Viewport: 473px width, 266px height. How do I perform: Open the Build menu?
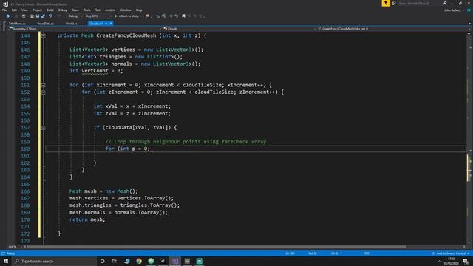pyautogui.click(x=50, y=10)
